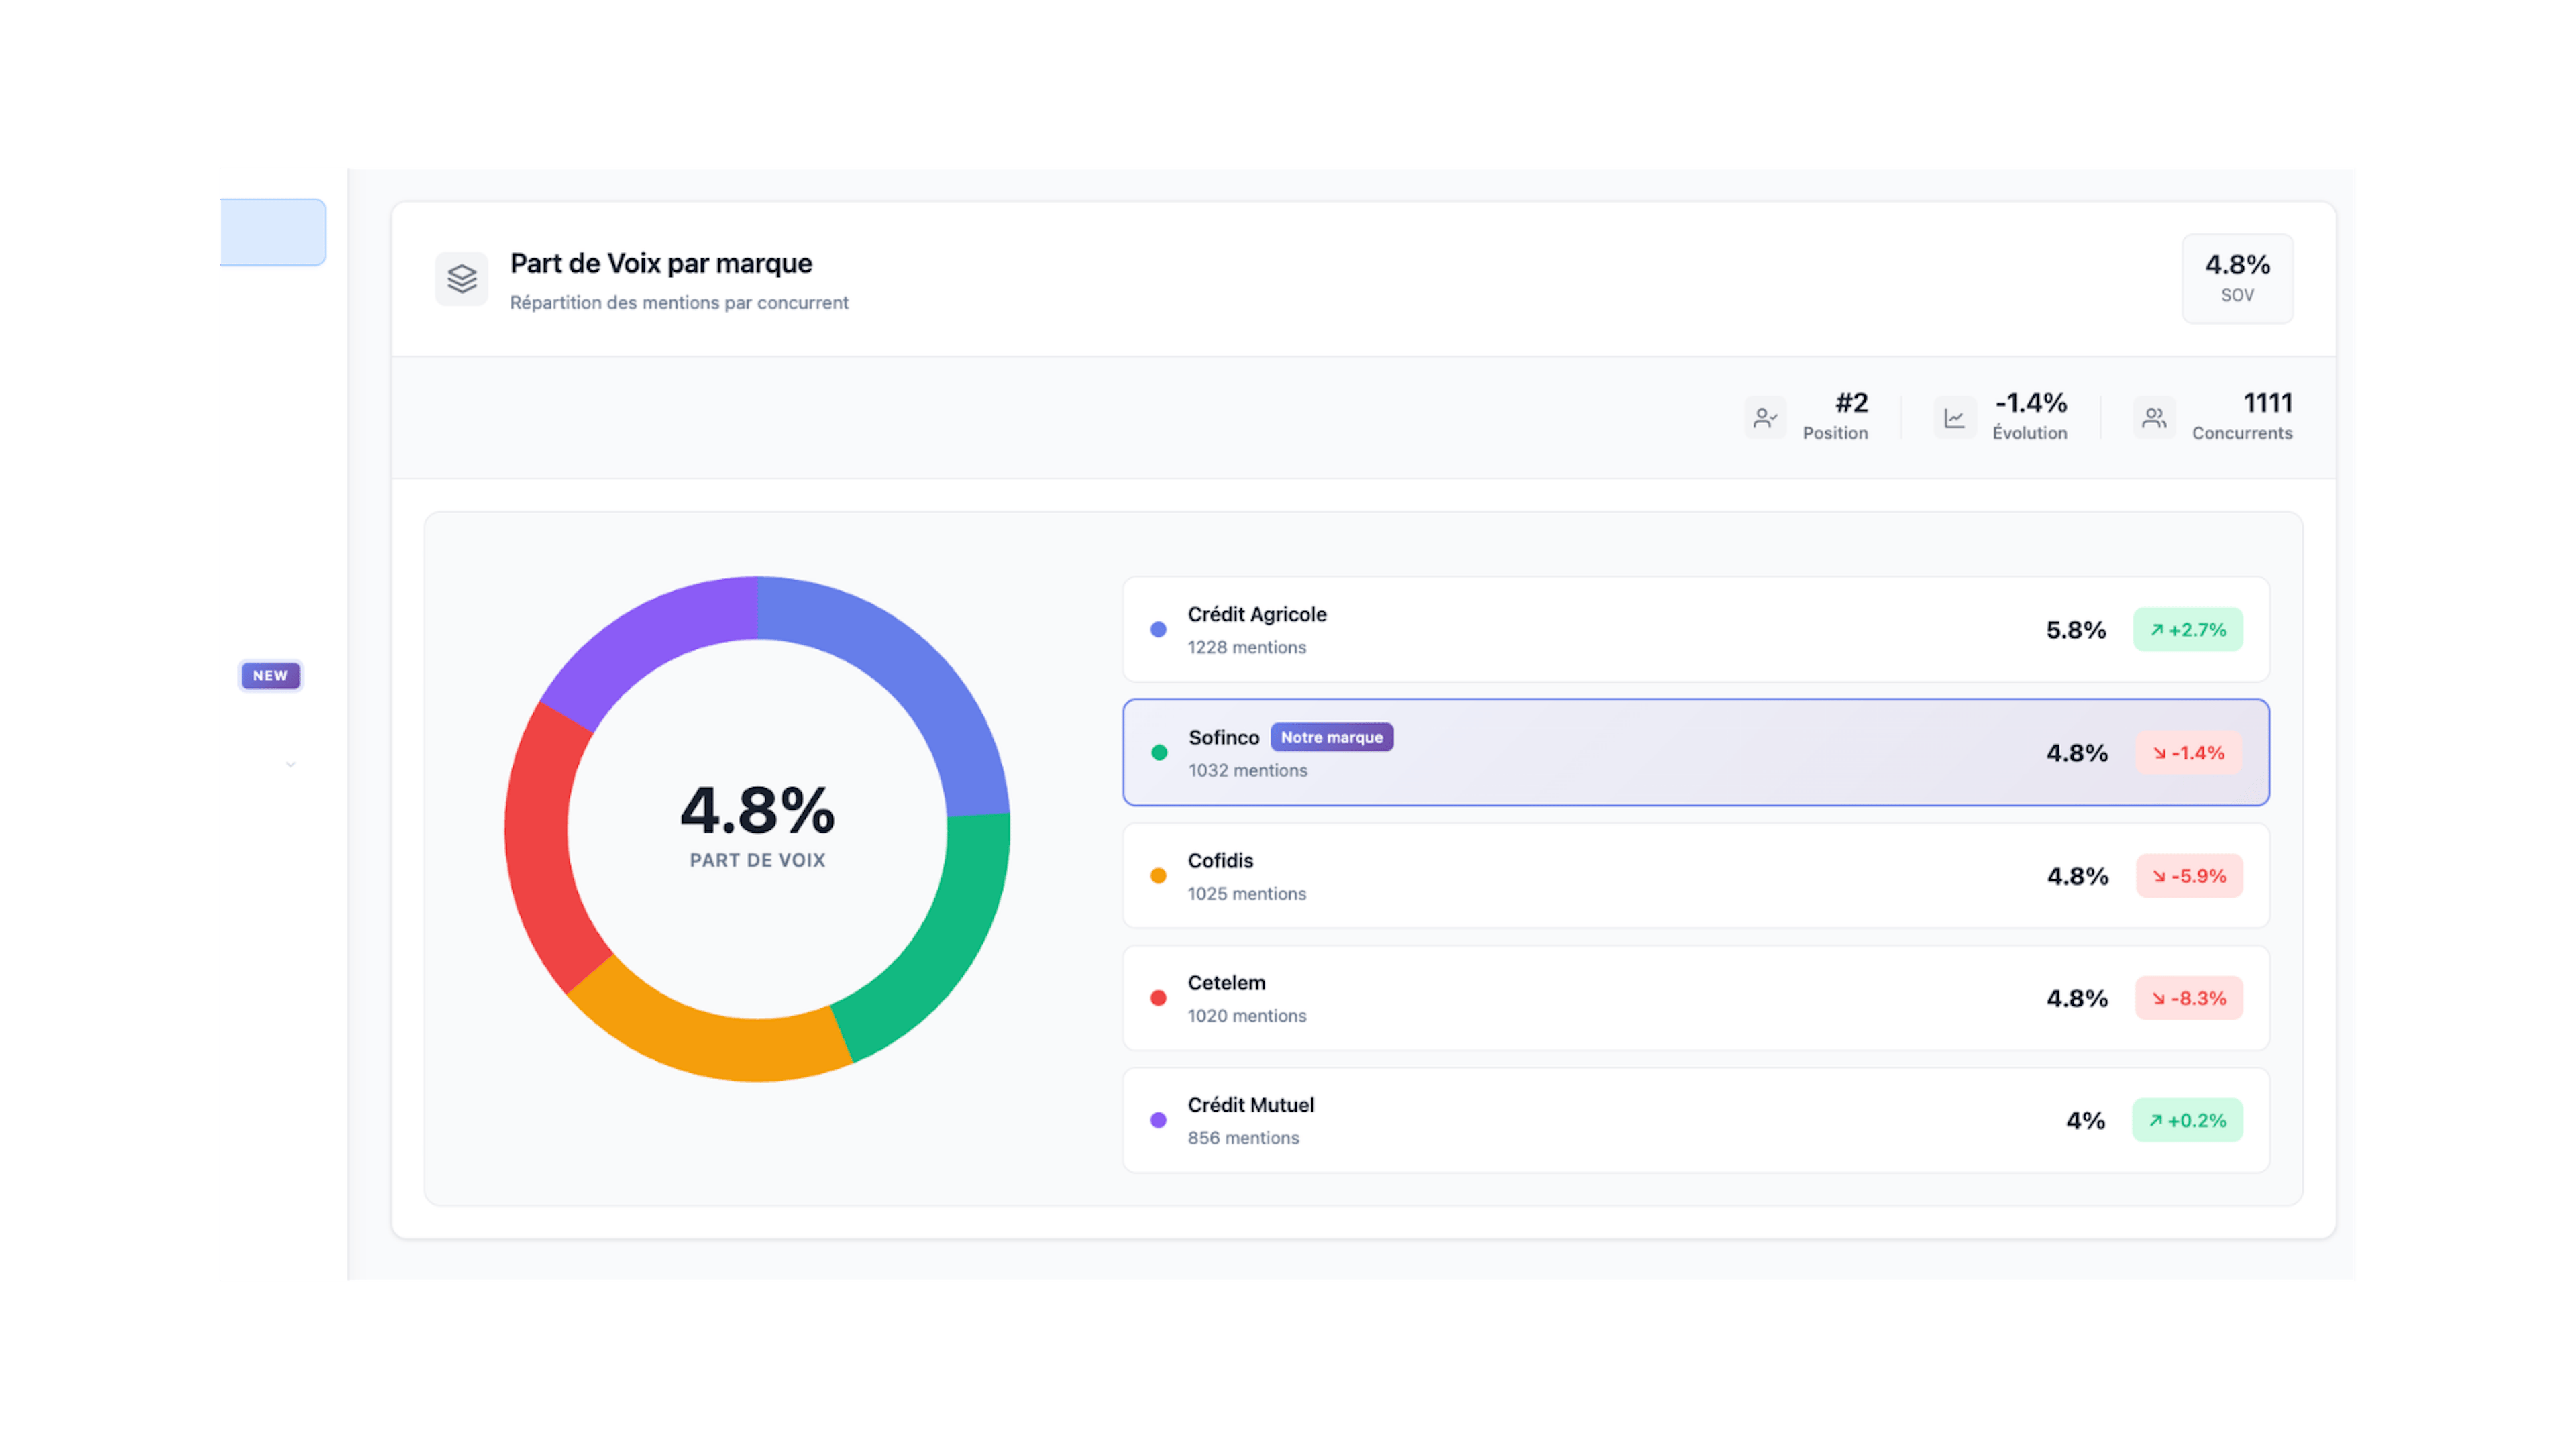This screenshot has width=2576, height=1449.
Task: Click the Notre marque label
Action: point(1331,737)
